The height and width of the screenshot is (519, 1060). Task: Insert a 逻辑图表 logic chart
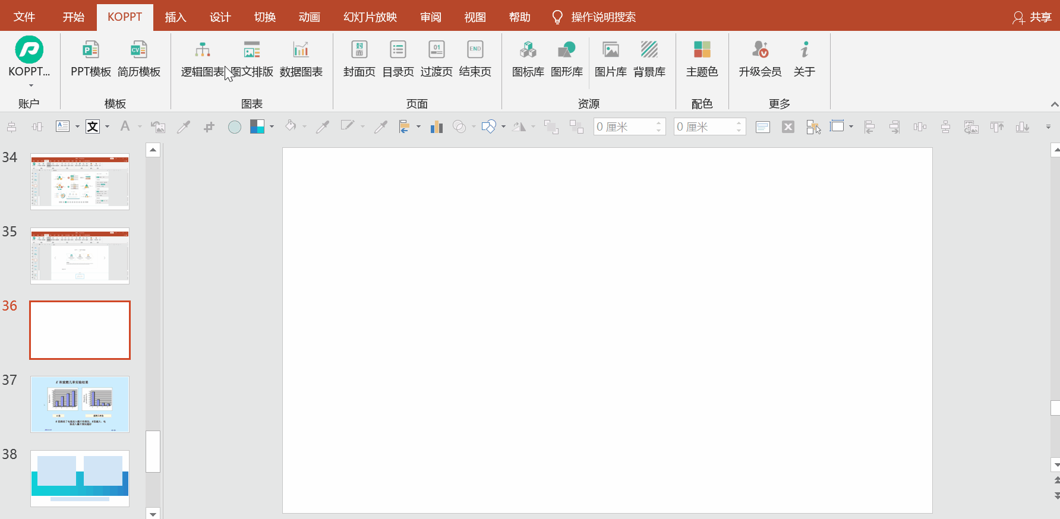(x=203, y=59)
